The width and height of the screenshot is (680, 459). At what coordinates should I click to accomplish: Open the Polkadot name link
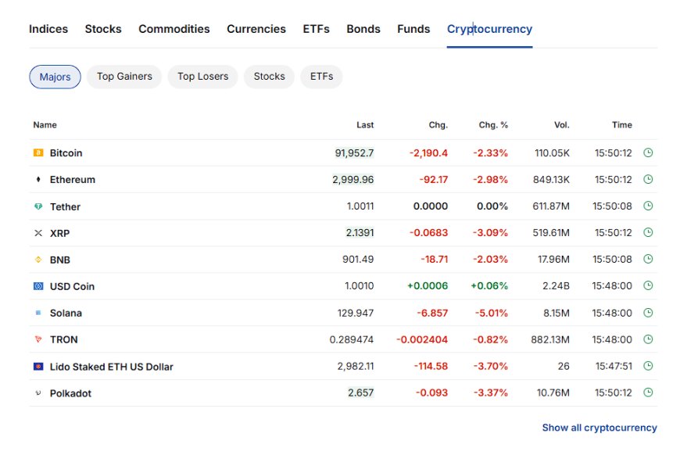[70, 393]
